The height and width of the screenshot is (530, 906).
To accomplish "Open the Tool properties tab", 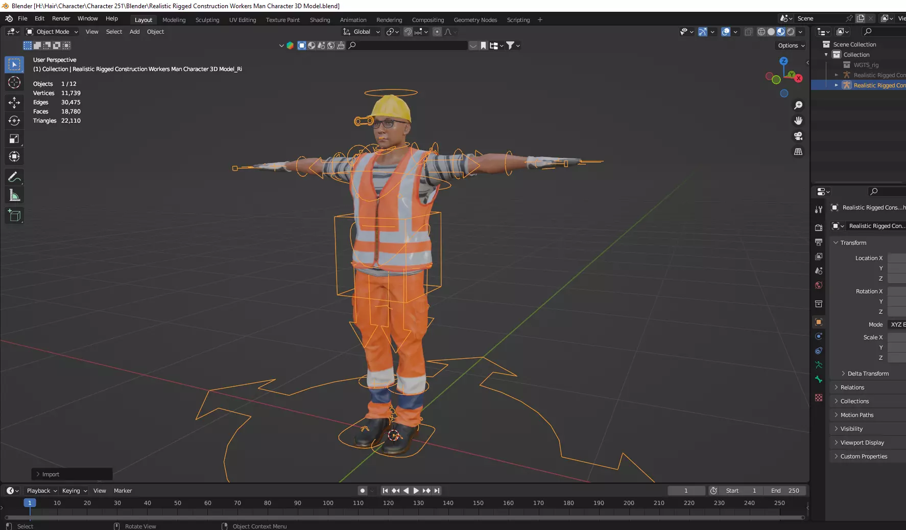I will tap(819, 209).
